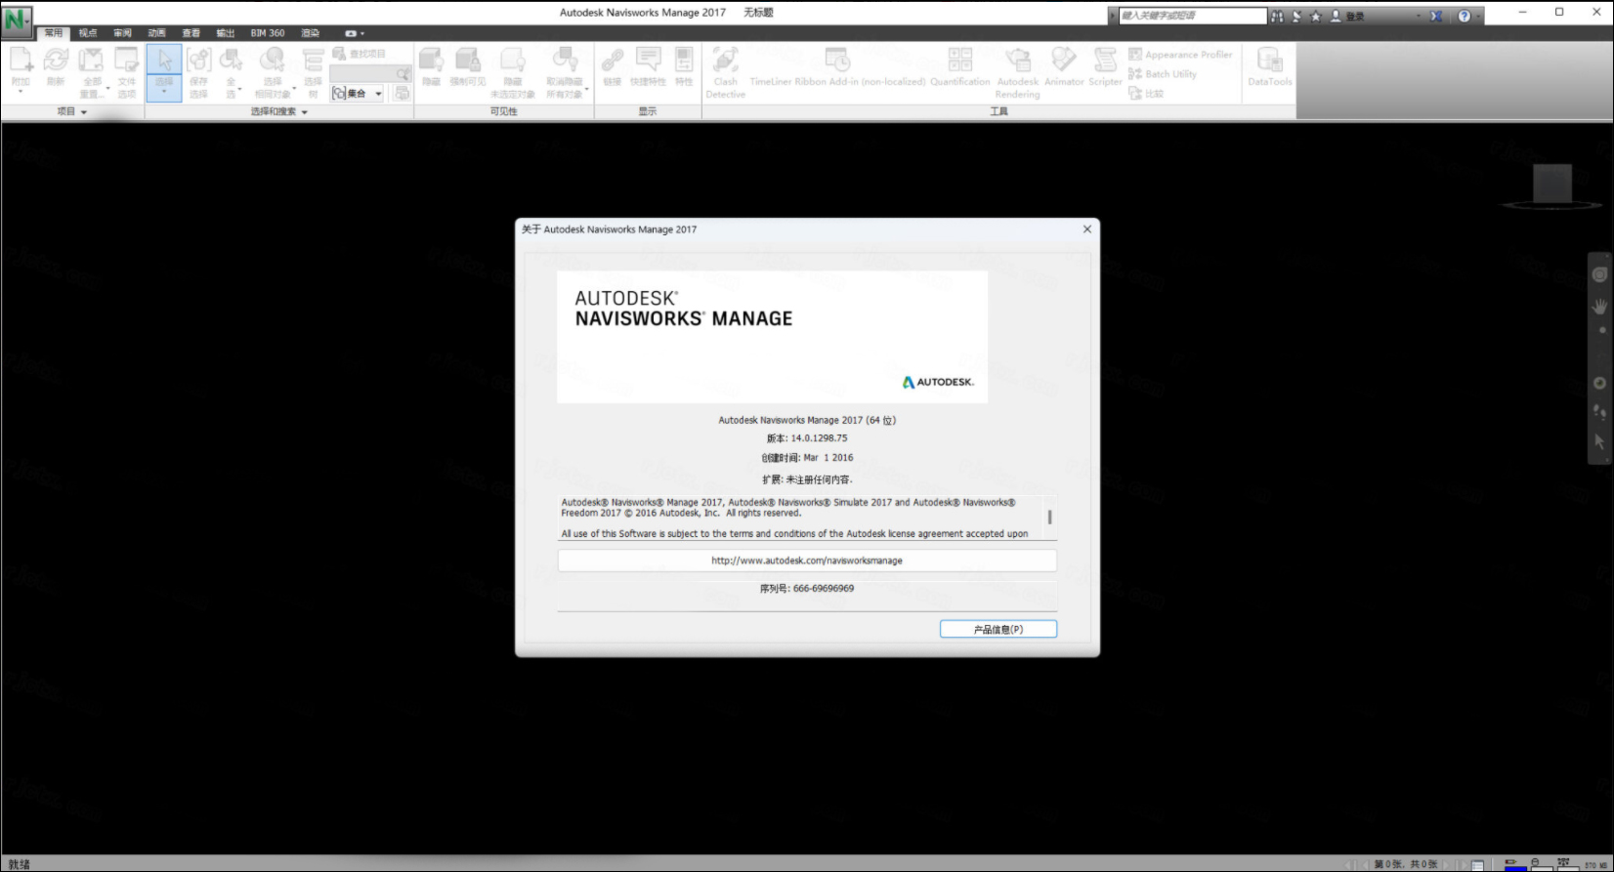The height and width of the screenshot is (872, 1614).
Task: Close the About Navisworks dialog
Action: pos(1086,229)
